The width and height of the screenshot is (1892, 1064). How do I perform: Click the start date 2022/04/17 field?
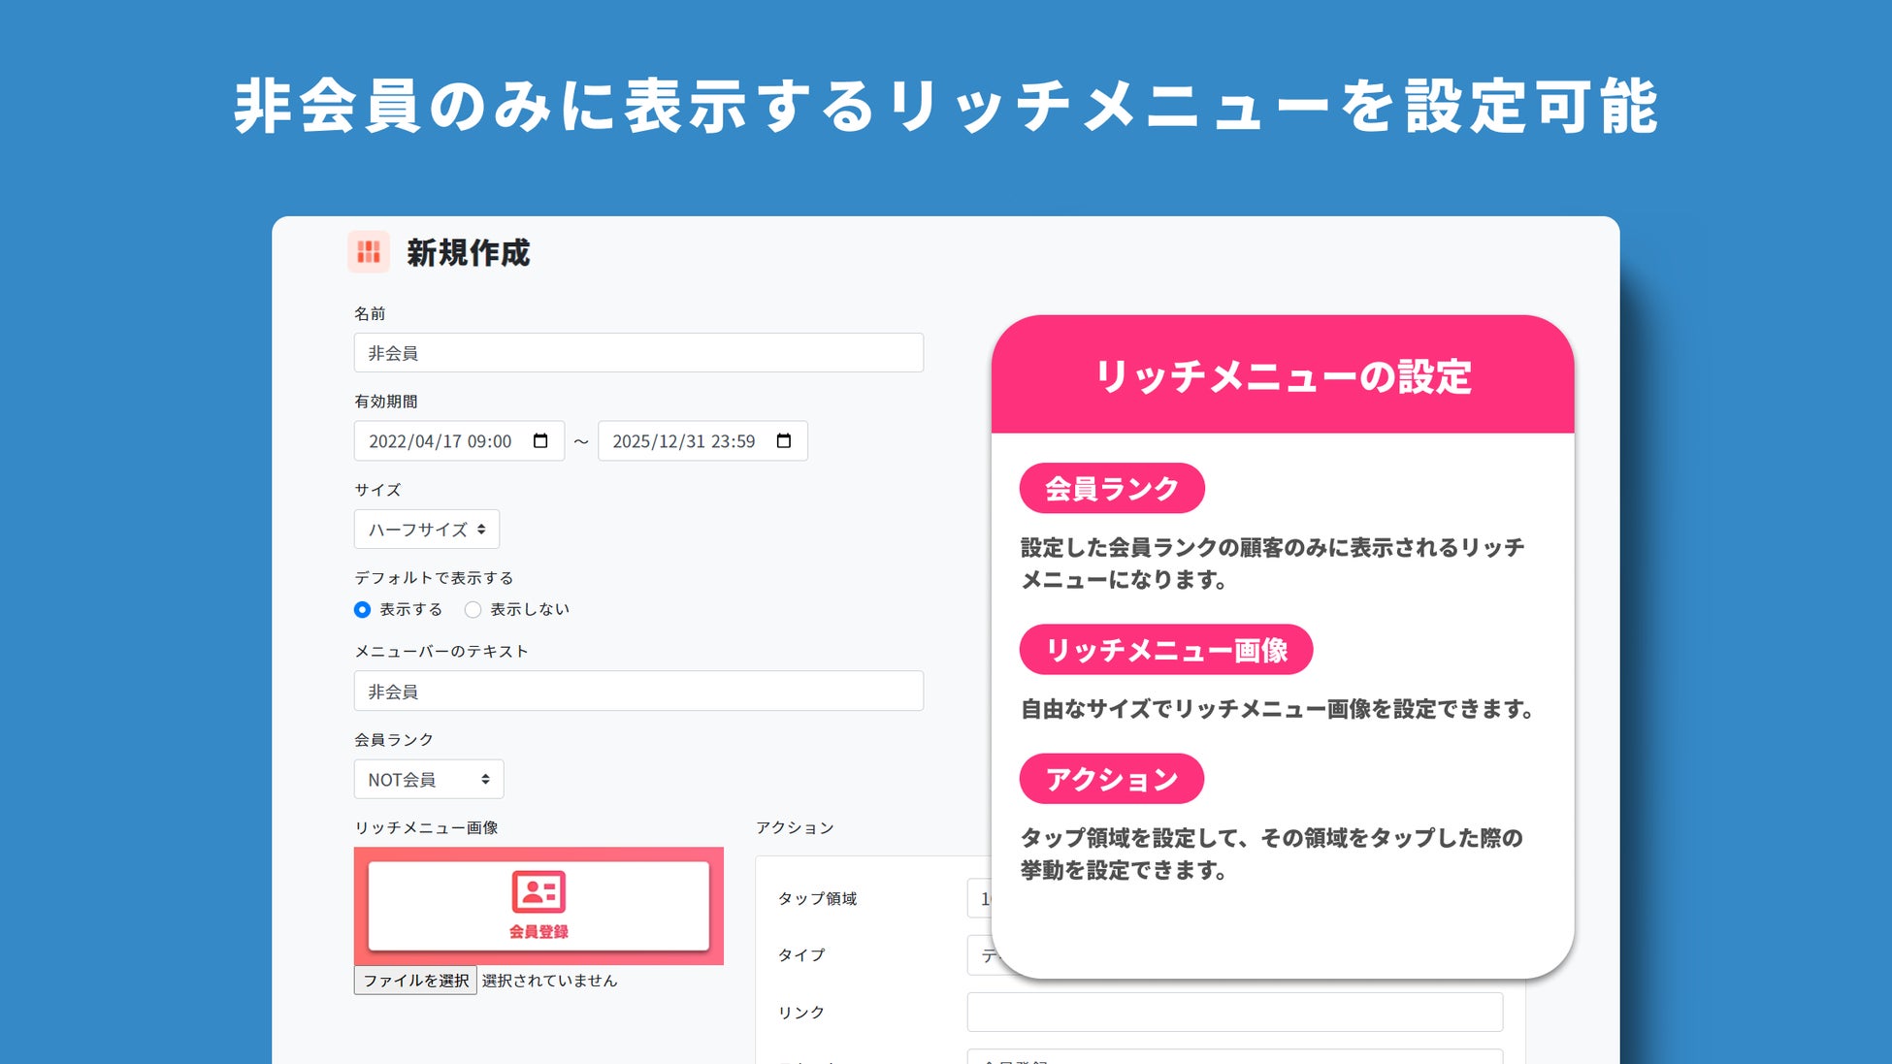tap(440, 441)
